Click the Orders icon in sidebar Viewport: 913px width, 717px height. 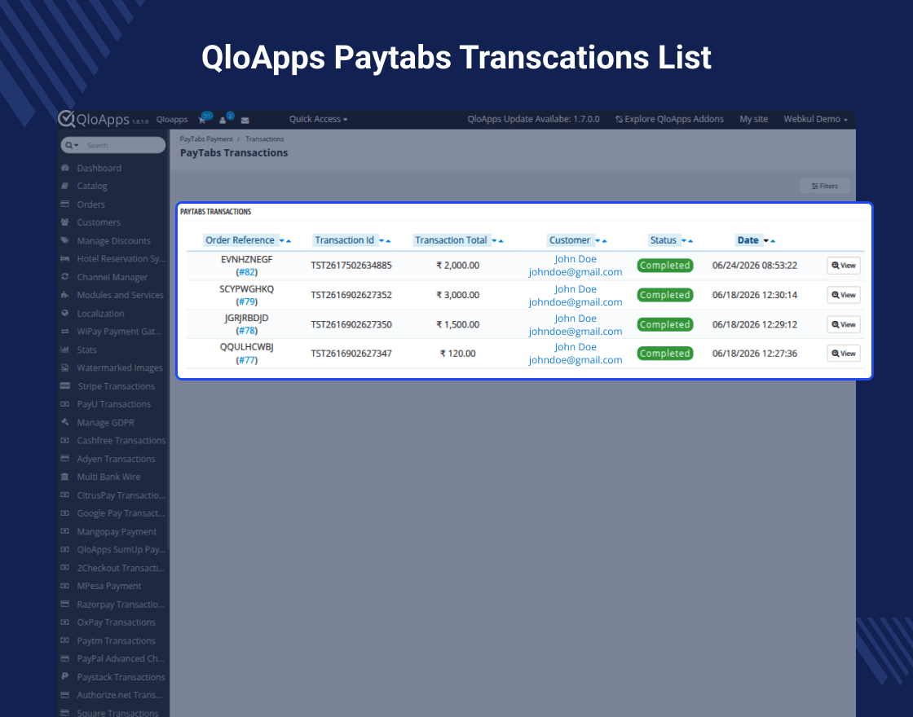tap(64, 204)
